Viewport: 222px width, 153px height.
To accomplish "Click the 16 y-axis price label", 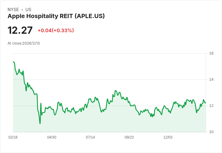I will [x=211, y=53].
